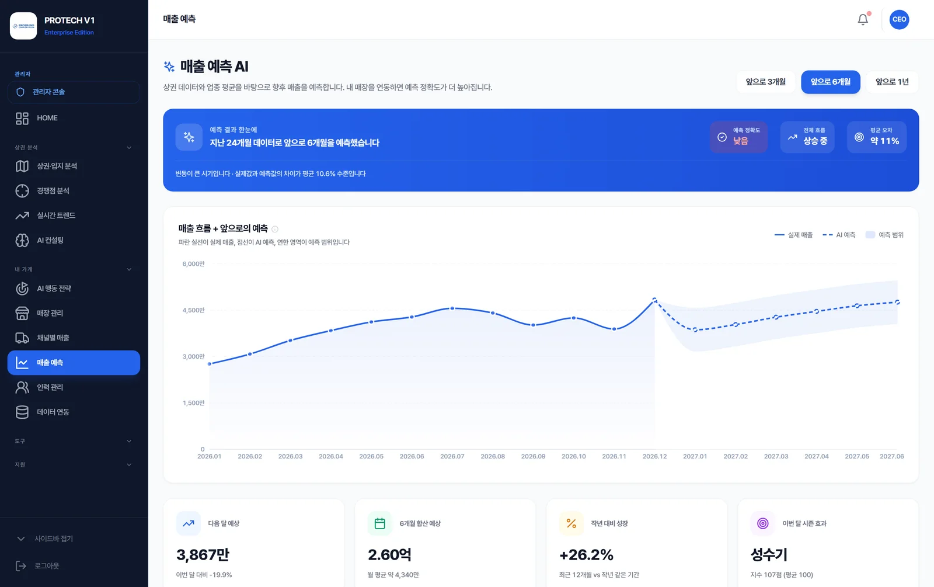Click the database icon for 데이터 연동
This screenshot has height=587, width=934.
point(22,412)
